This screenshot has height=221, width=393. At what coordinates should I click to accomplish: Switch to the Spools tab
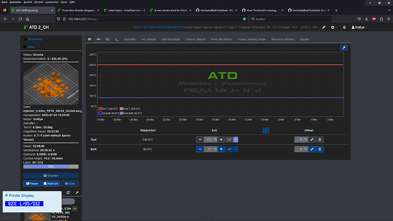[x=304, y=39]
